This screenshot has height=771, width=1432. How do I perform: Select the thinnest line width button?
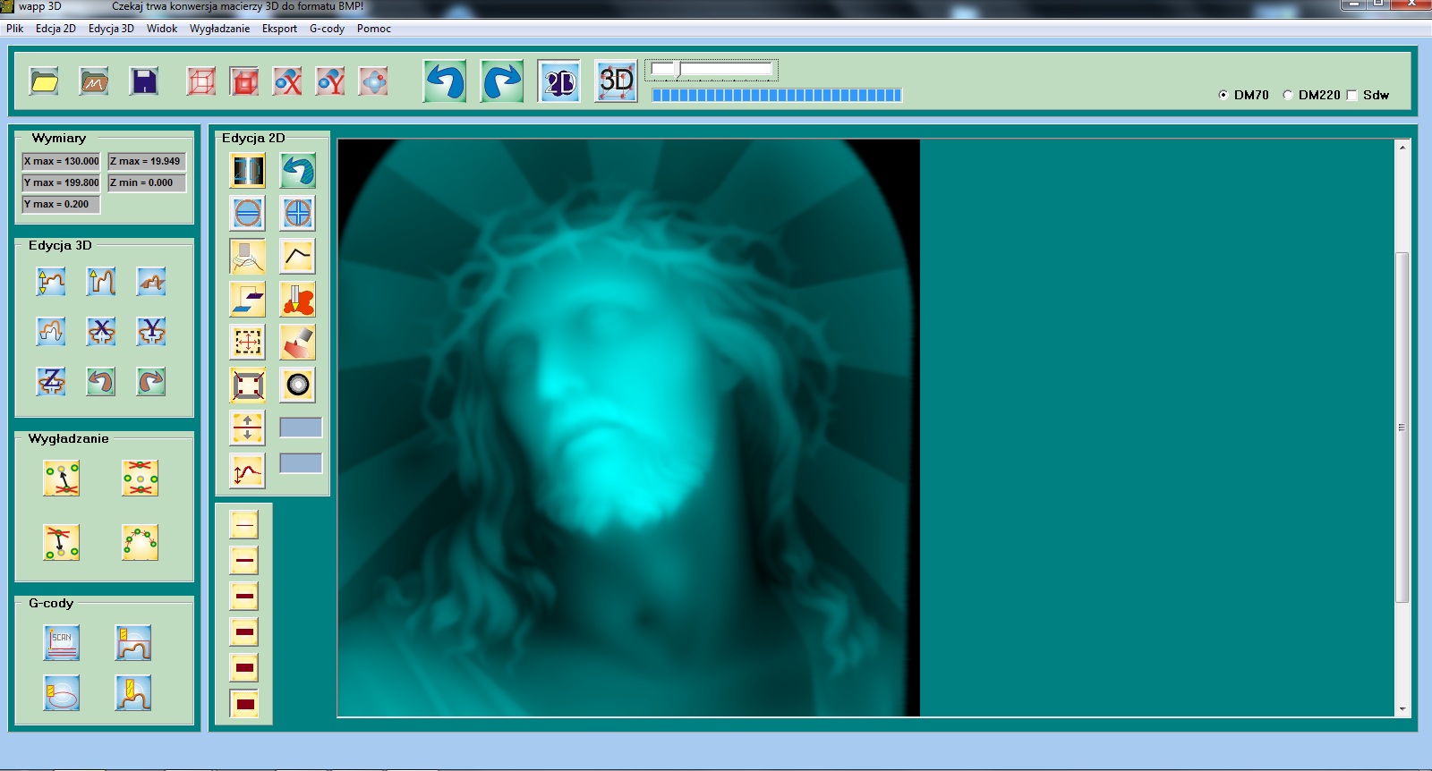[x=244, y=525]
